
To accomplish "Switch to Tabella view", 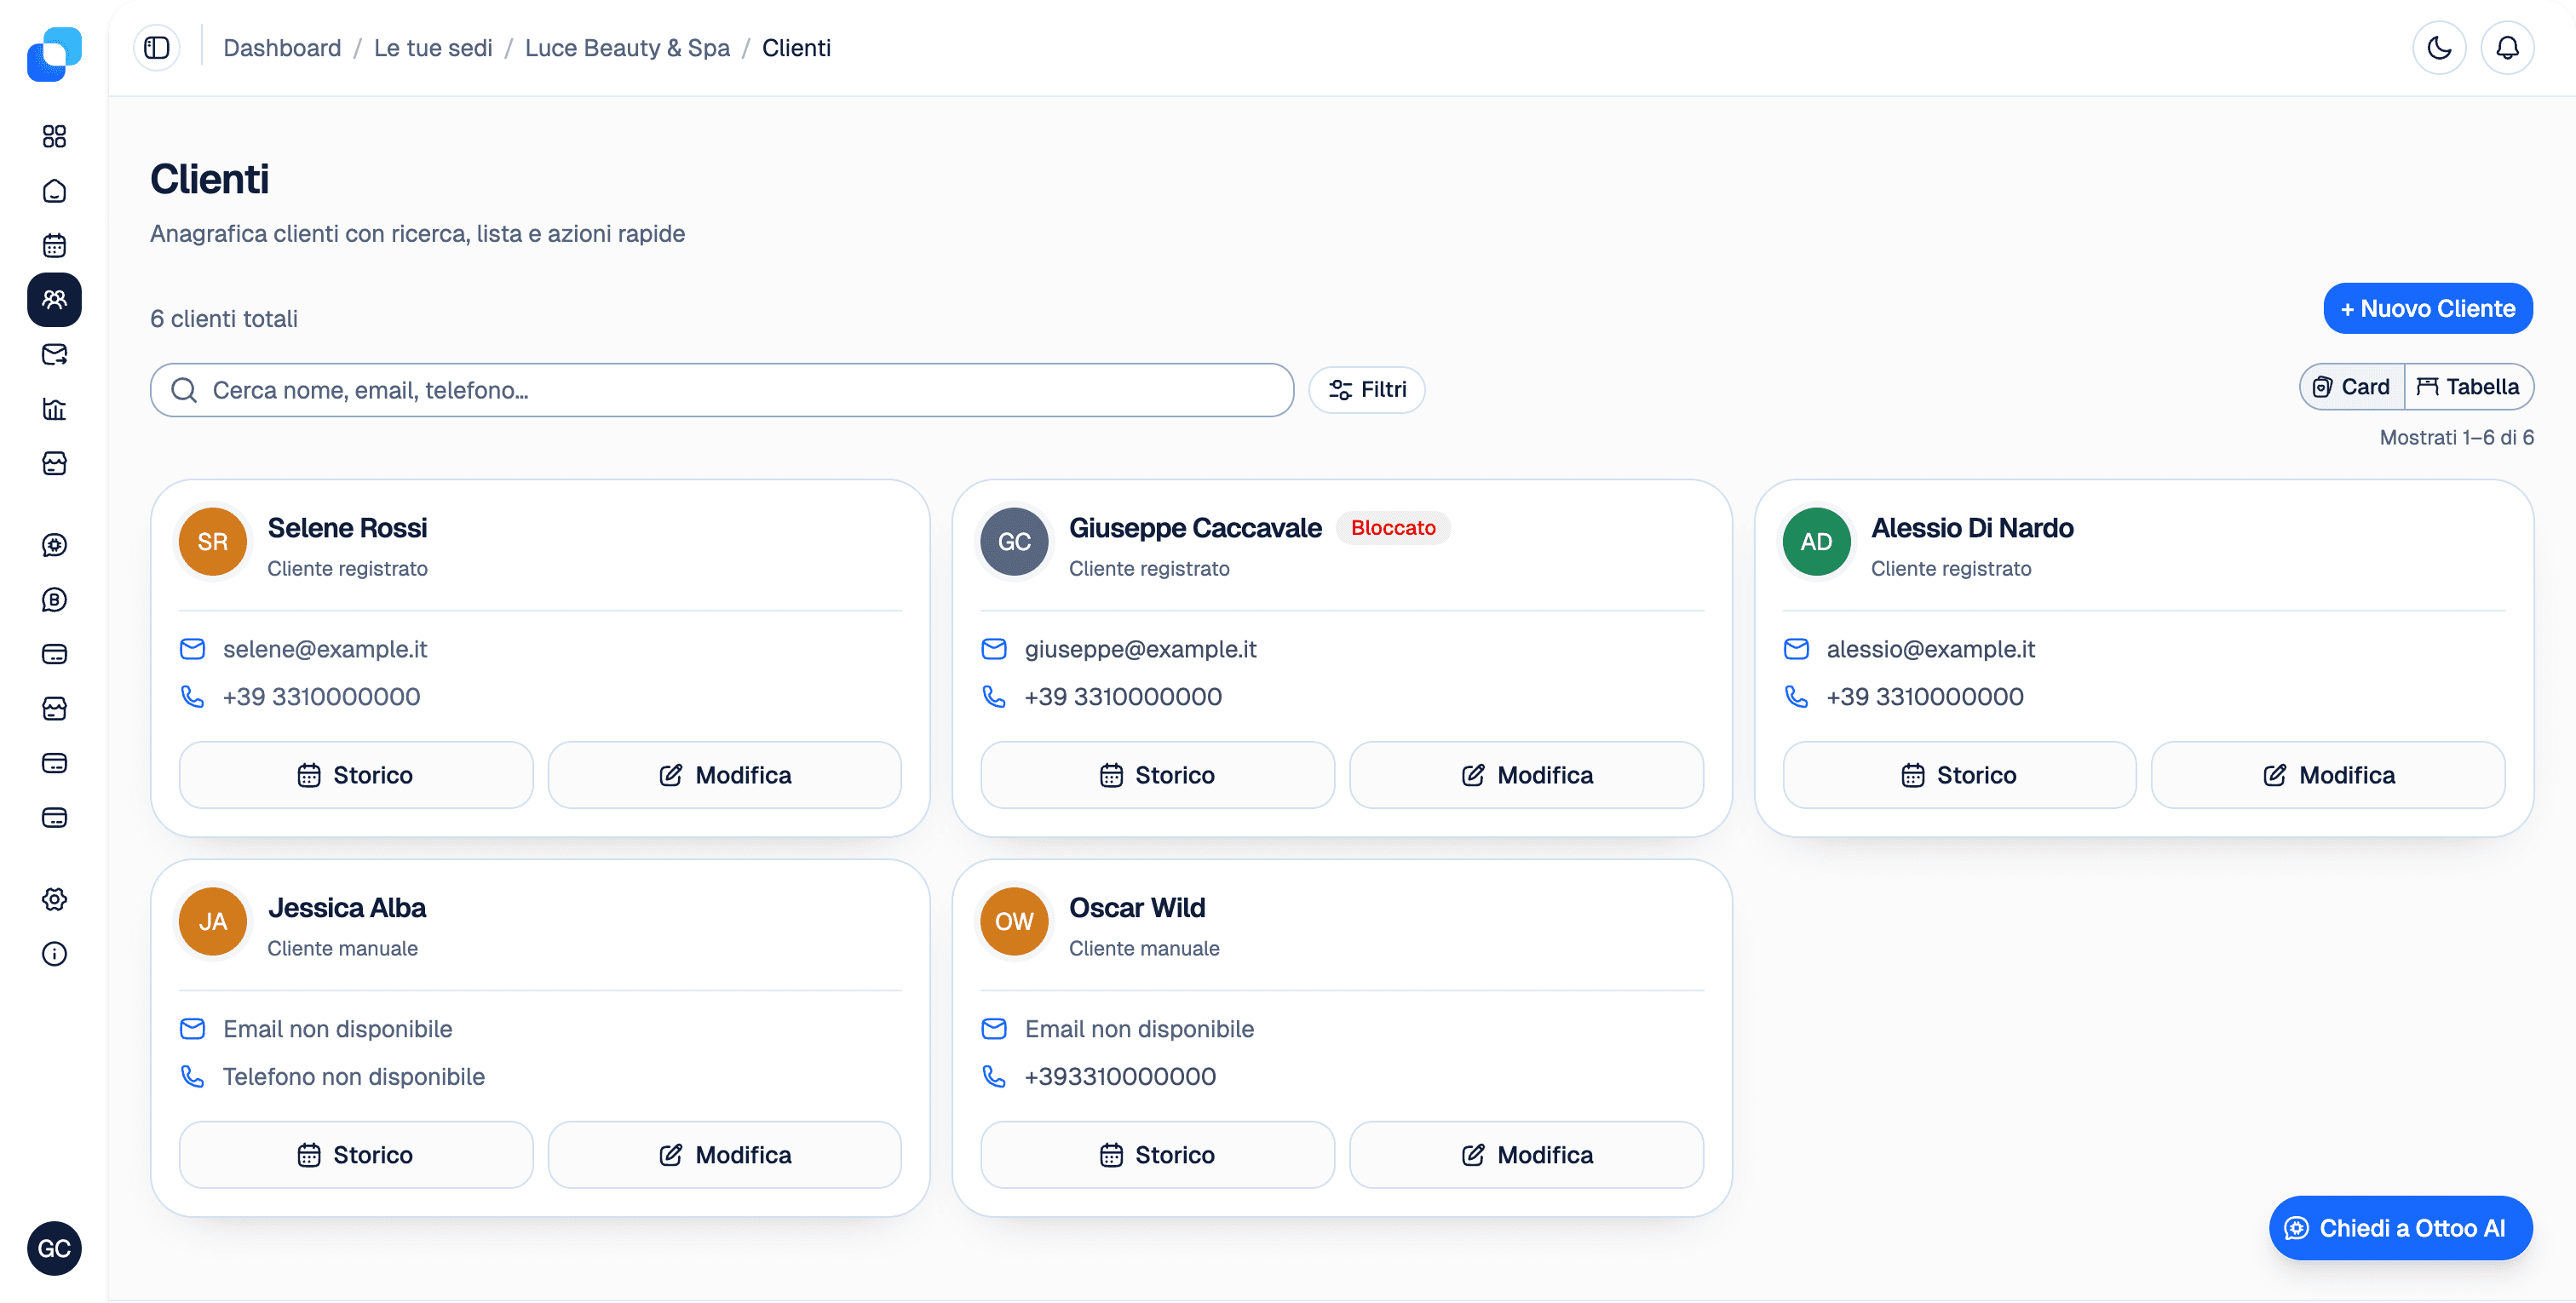I will click(2468, 387).
